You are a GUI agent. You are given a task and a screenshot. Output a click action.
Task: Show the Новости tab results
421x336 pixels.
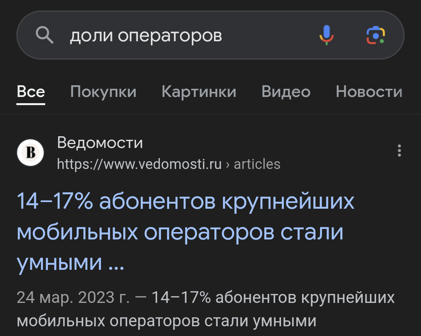(369, 92)
